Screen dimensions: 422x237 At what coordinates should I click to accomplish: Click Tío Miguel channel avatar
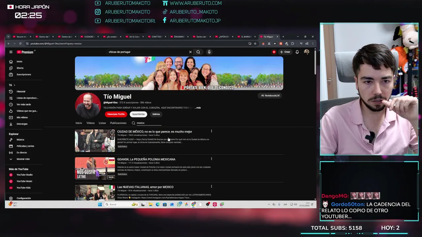88,105
